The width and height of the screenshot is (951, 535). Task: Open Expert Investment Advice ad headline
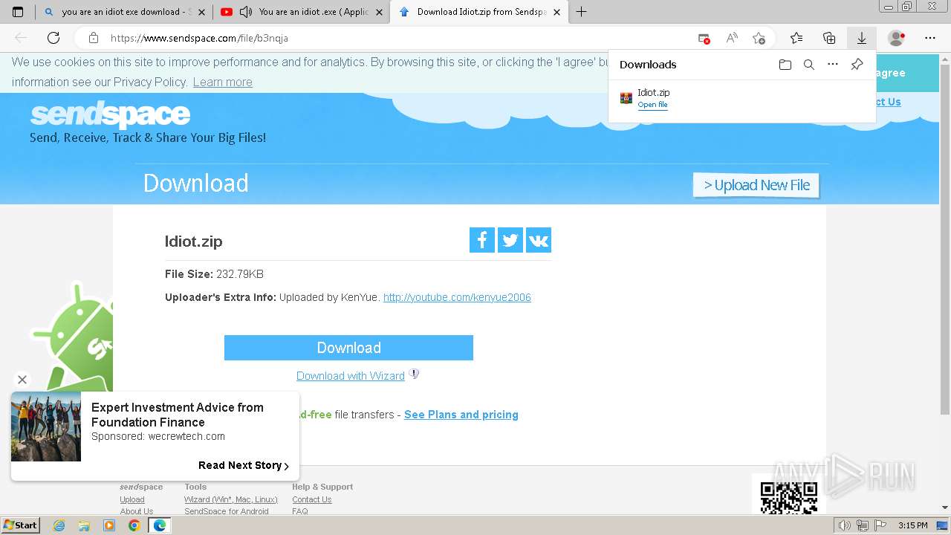click(178, 415)
